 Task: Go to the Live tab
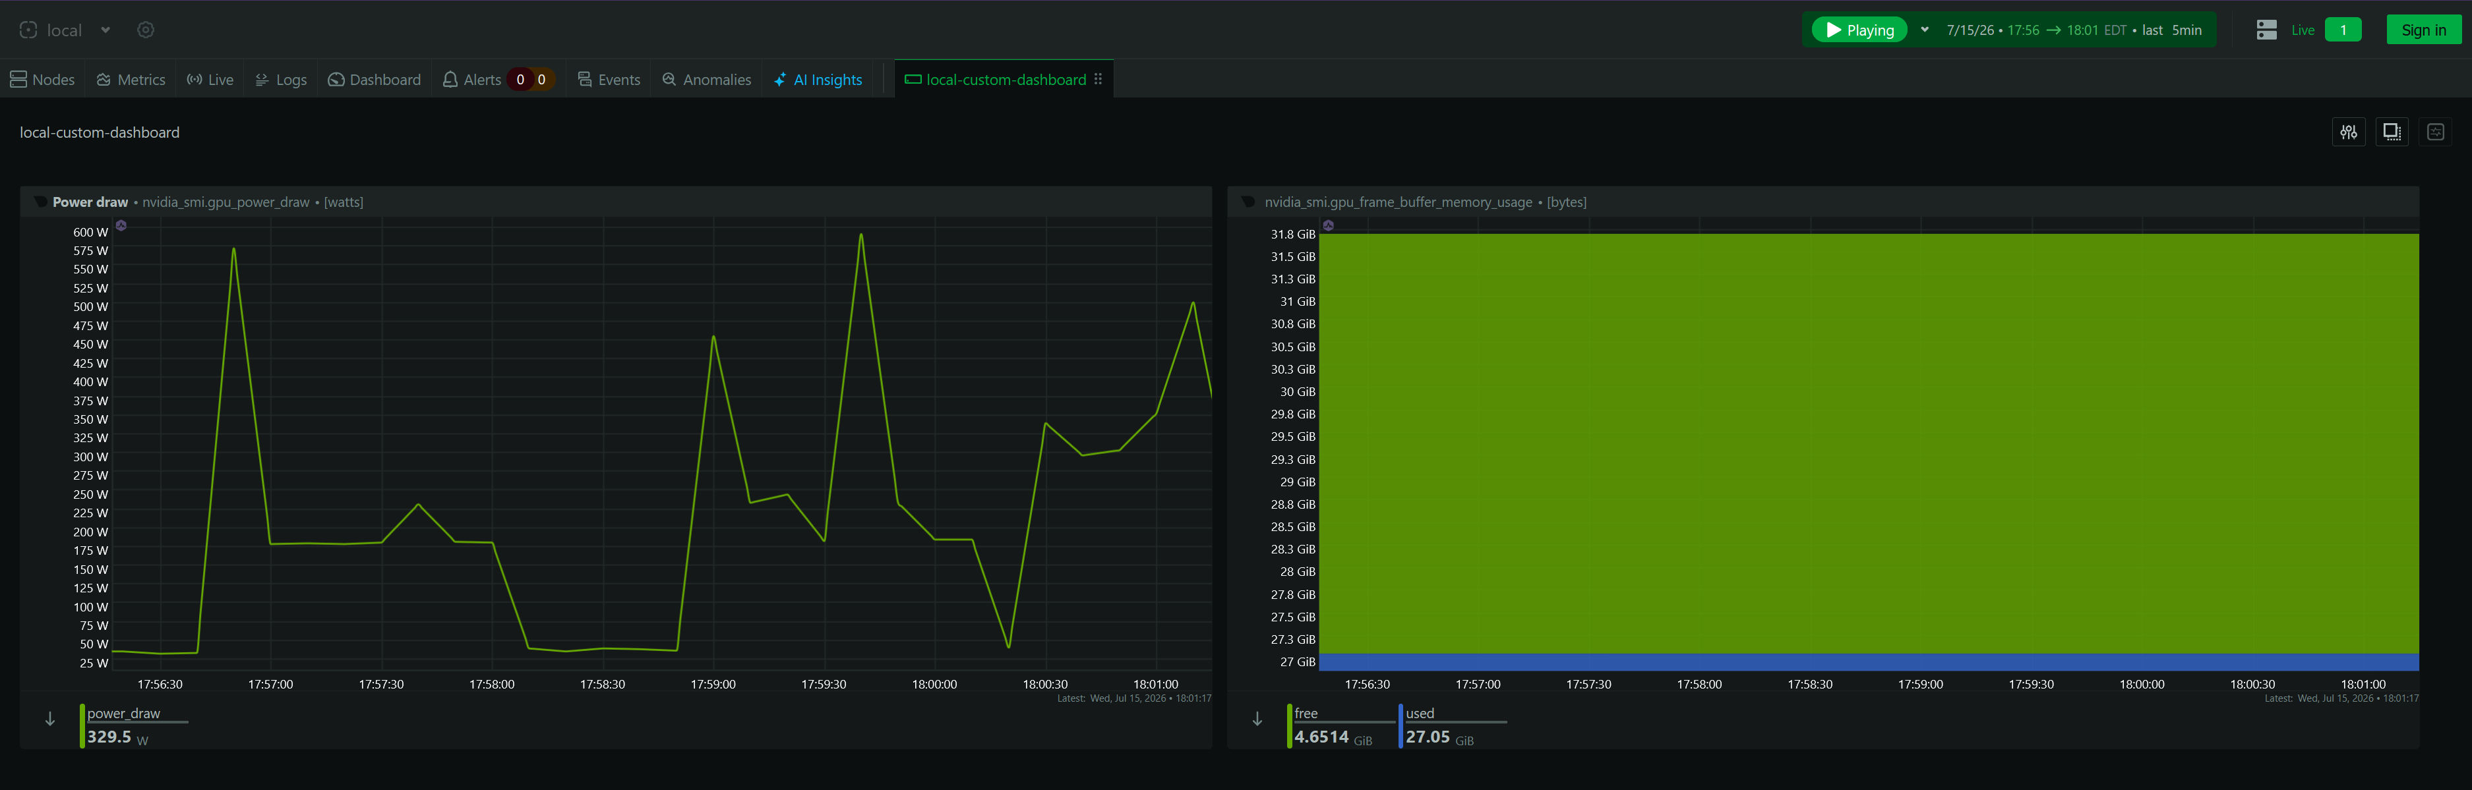point(210,80)
